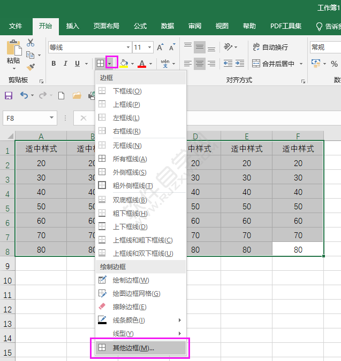Click the Copy icon
Screen dimensions: 341x361
pos(30,55)
